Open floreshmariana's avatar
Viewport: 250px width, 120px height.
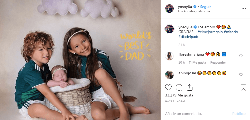tap(169, 56)
